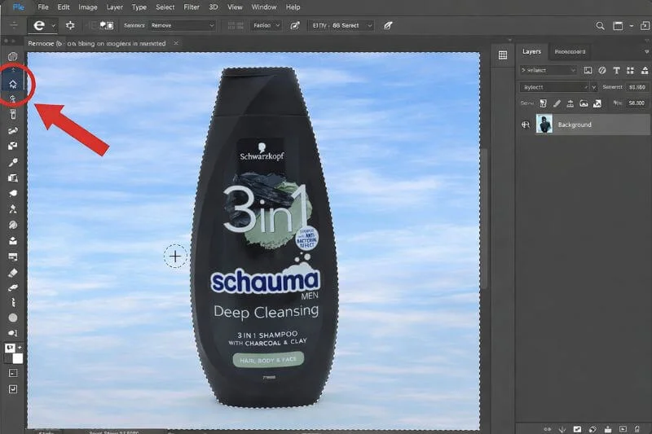Select the striped hand tool atop the toolbar
652x434 pixels.
point(13,56)
